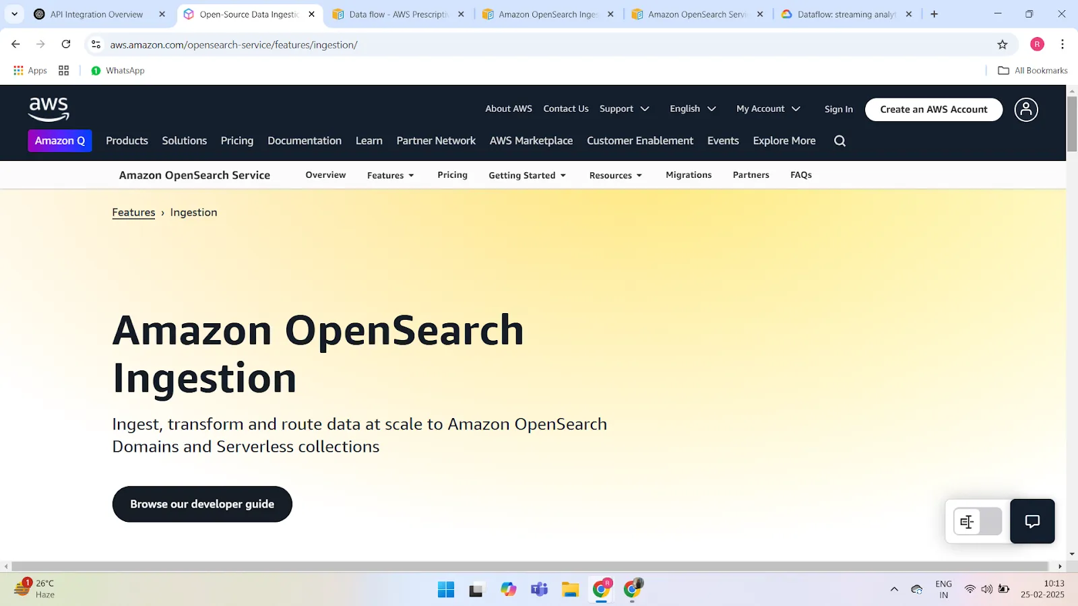Open the Partner Network menu
1078x606 pixels.
(x=436, y=141)
